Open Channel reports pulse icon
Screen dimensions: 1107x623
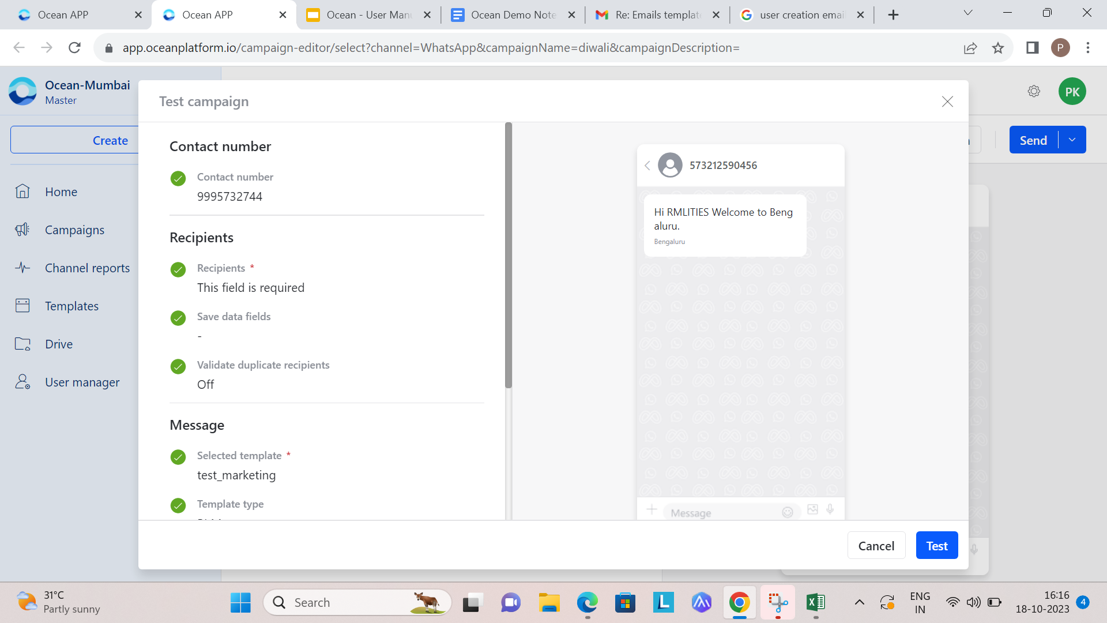(x=22, y=268)
